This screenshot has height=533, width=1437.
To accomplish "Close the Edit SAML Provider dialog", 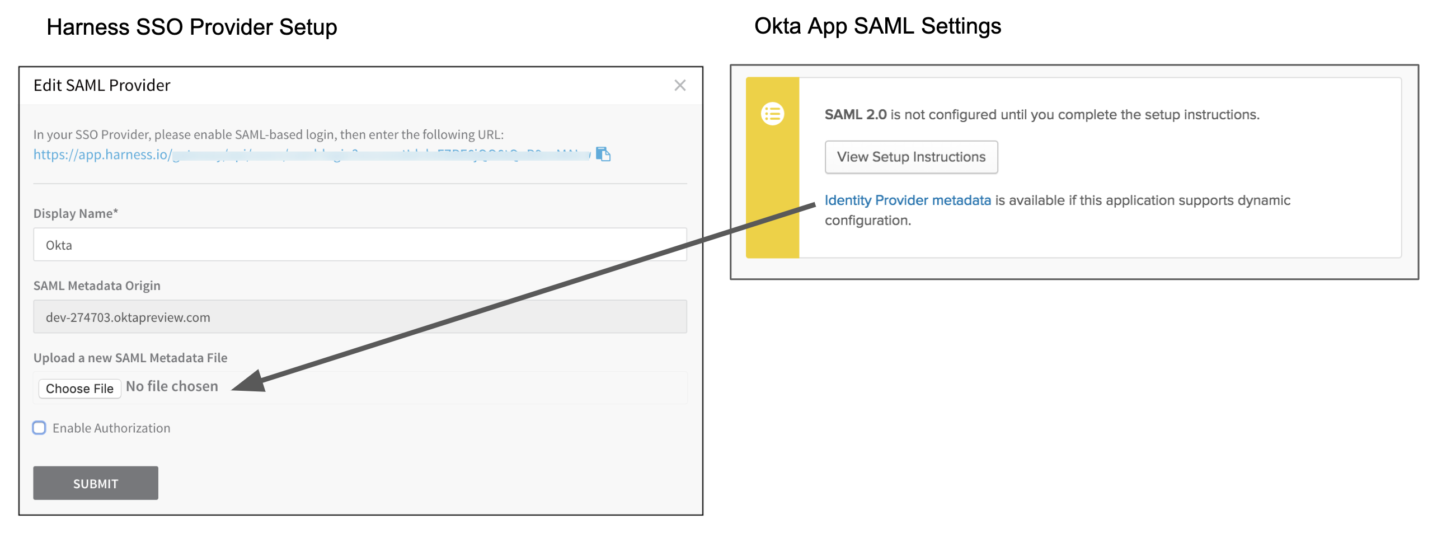I will point(680,85).
